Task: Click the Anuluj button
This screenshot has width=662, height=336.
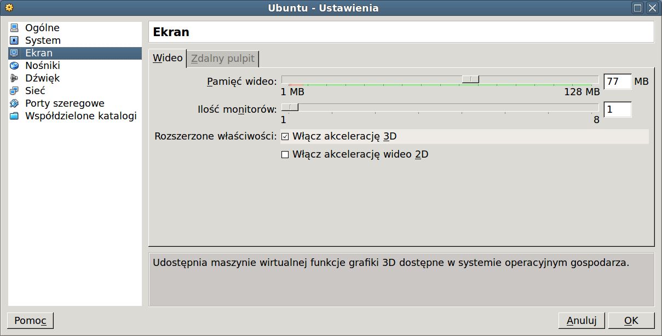Action: click(582, 321)
